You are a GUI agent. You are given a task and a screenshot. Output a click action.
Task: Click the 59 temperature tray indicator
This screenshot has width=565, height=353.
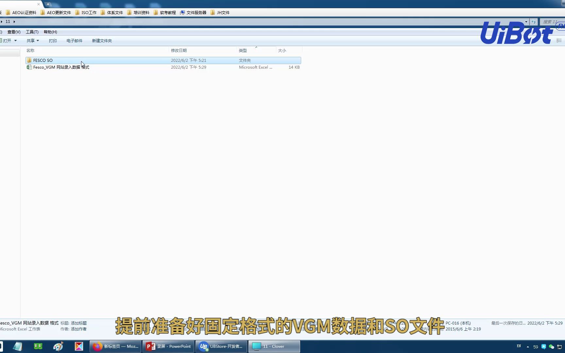[536, 347]
